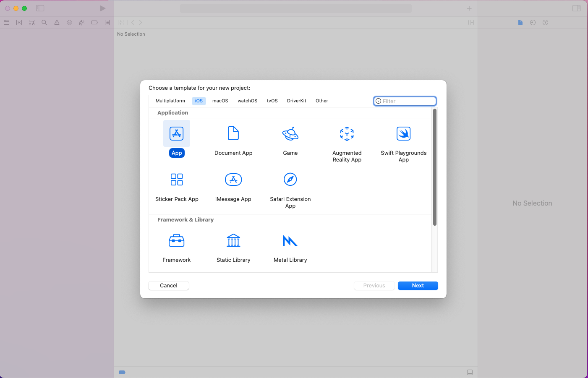This screenshot has width=588, height=378.
Task: Switch to the Other tab
Action: pos(322,101)
